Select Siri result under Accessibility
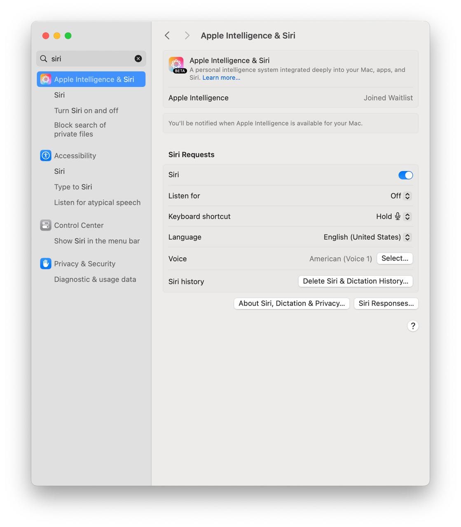Viewport: 461px width, 527px height. (x=59, y=171)
